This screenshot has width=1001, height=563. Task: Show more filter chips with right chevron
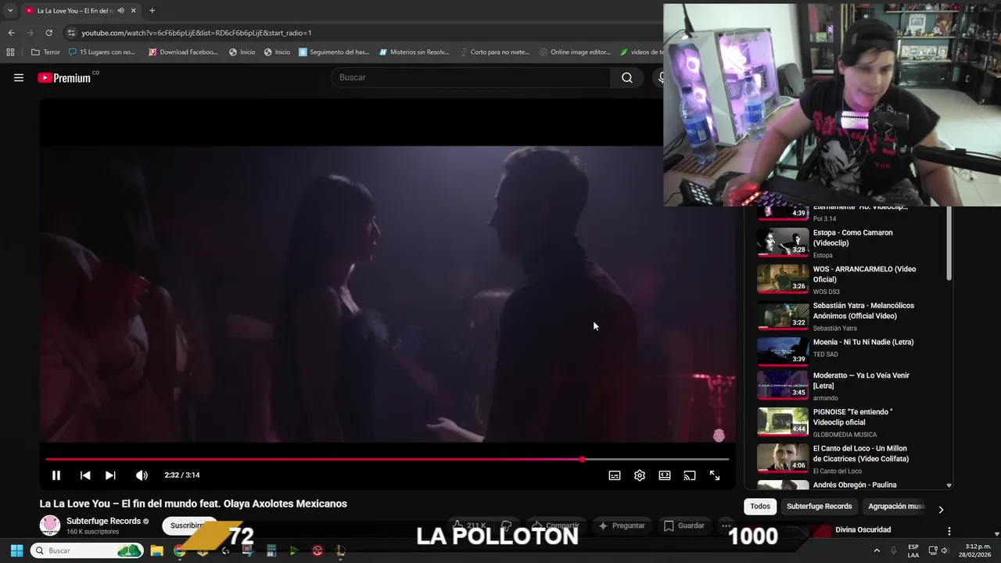coord(941,509)
